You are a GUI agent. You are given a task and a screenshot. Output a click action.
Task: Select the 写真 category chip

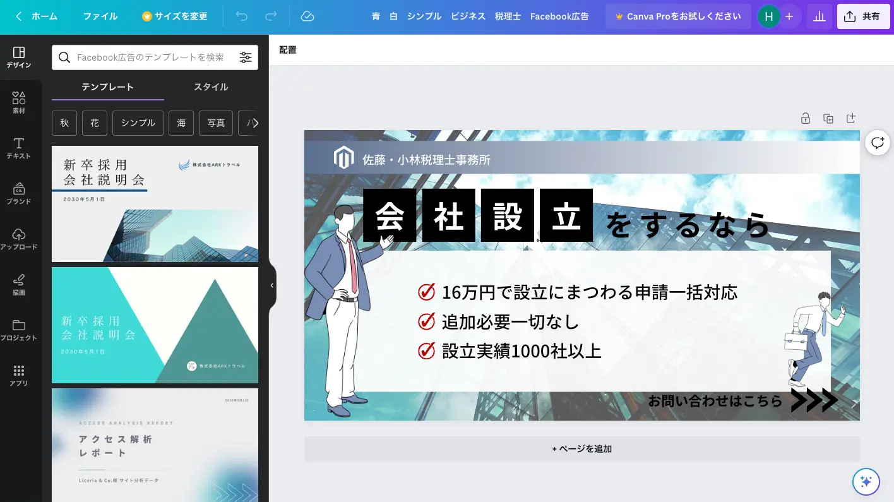[x=216, y=123]
